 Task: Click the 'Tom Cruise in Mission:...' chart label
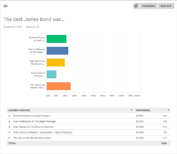pos(38,74)
